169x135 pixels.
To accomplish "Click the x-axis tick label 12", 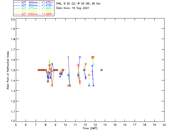I will point(85,125).
